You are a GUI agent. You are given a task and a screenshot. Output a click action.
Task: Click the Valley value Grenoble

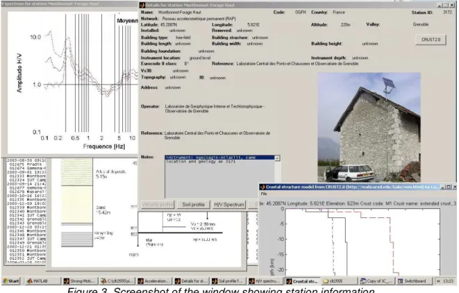[x=421, y=24]
